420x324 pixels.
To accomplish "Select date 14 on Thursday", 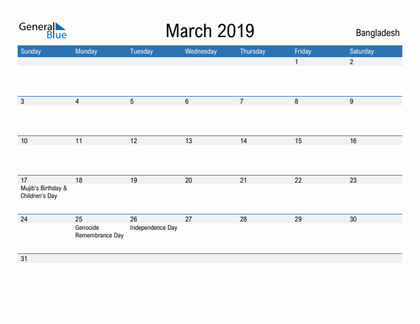I will click(x=244, y=141).
